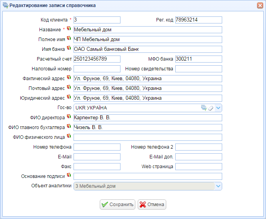Viewport: 266px width, 219px height.
Task: Click the Расчетный счет input field
Action: click(x=97, y=59)
